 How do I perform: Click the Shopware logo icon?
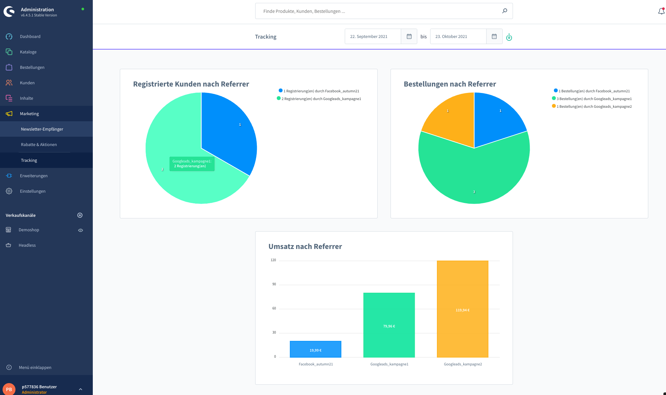[x=9, y=12]
